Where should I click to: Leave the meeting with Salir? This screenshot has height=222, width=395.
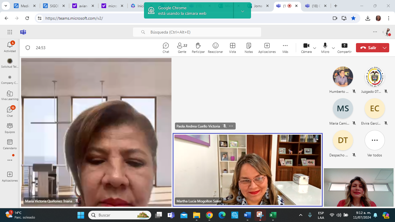(368, 48)
